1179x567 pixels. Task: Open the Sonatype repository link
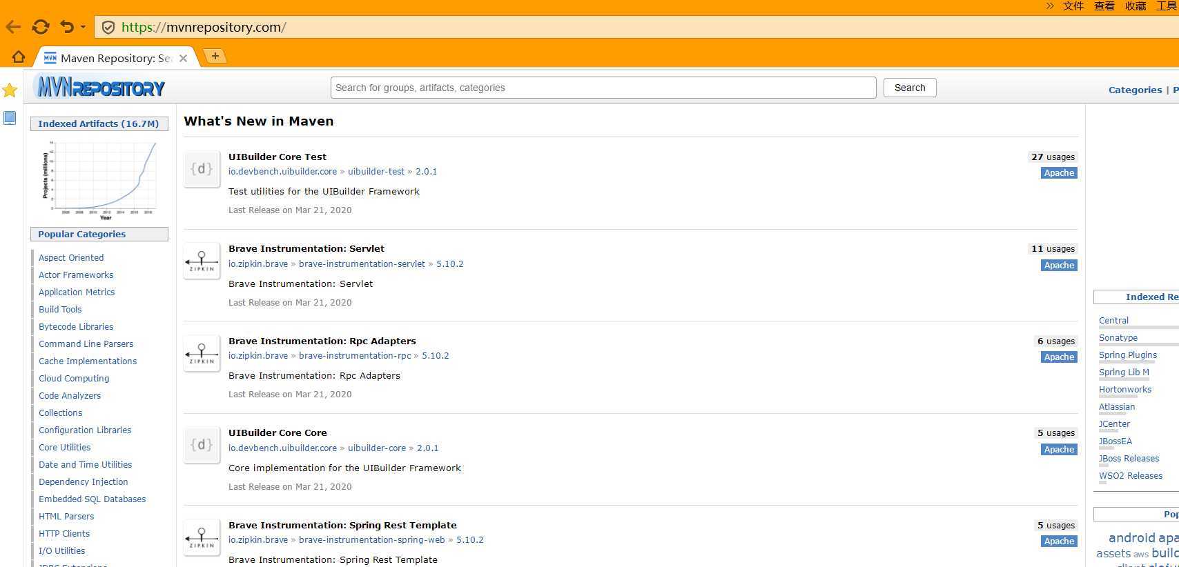1118,338
